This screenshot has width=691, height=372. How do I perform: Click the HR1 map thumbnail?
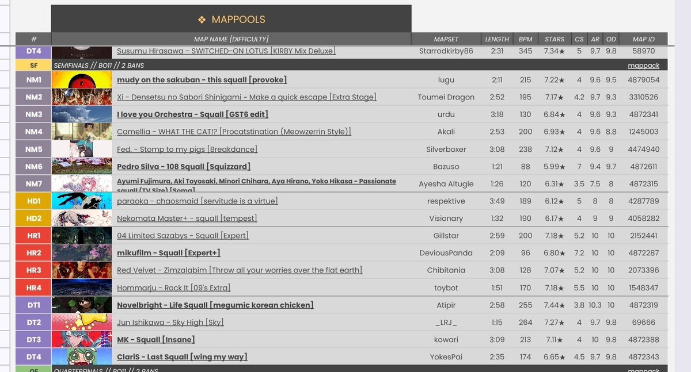point(82,236)
